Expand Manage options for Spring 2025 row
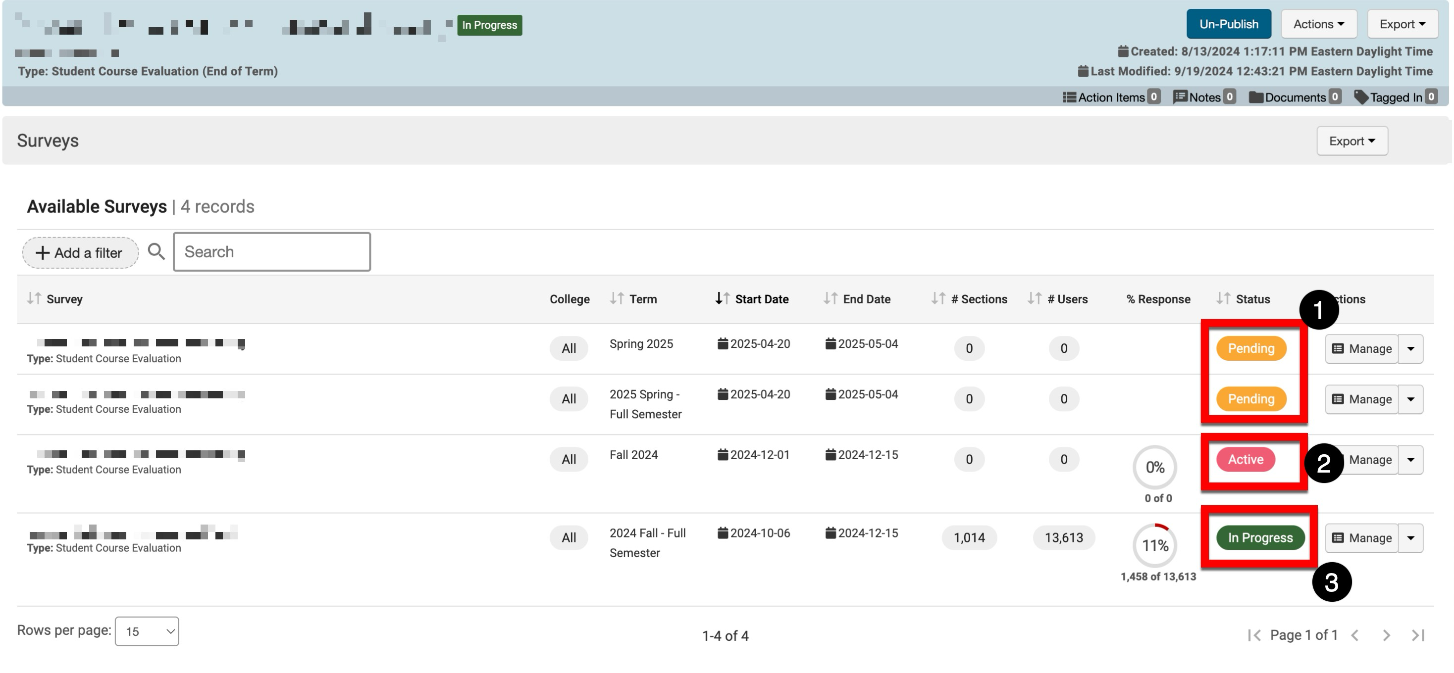The width and height of the screenshot is (1454, 673). [x=1410, y=349]
